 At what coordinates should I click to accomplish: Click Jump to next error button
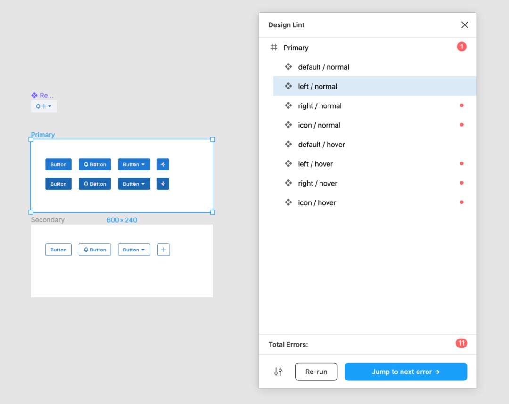(406, 372)
